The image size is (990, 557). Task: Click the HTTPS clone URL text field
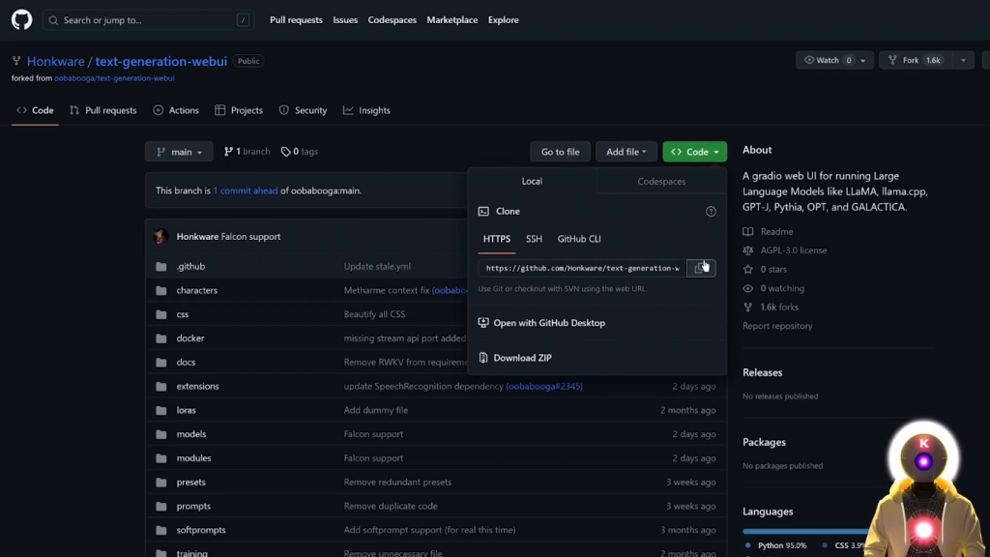[582, 268]
